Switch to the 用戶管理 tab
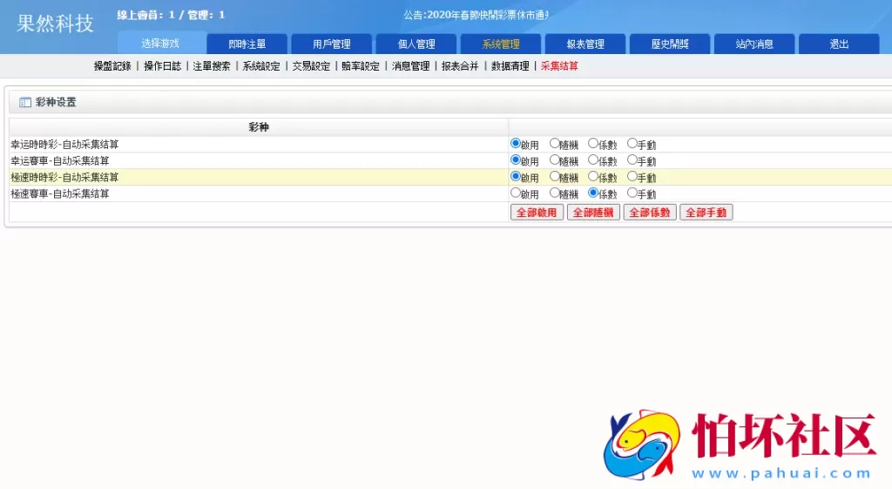This screenshot has height=489, width=892. (x=332, y=44)
